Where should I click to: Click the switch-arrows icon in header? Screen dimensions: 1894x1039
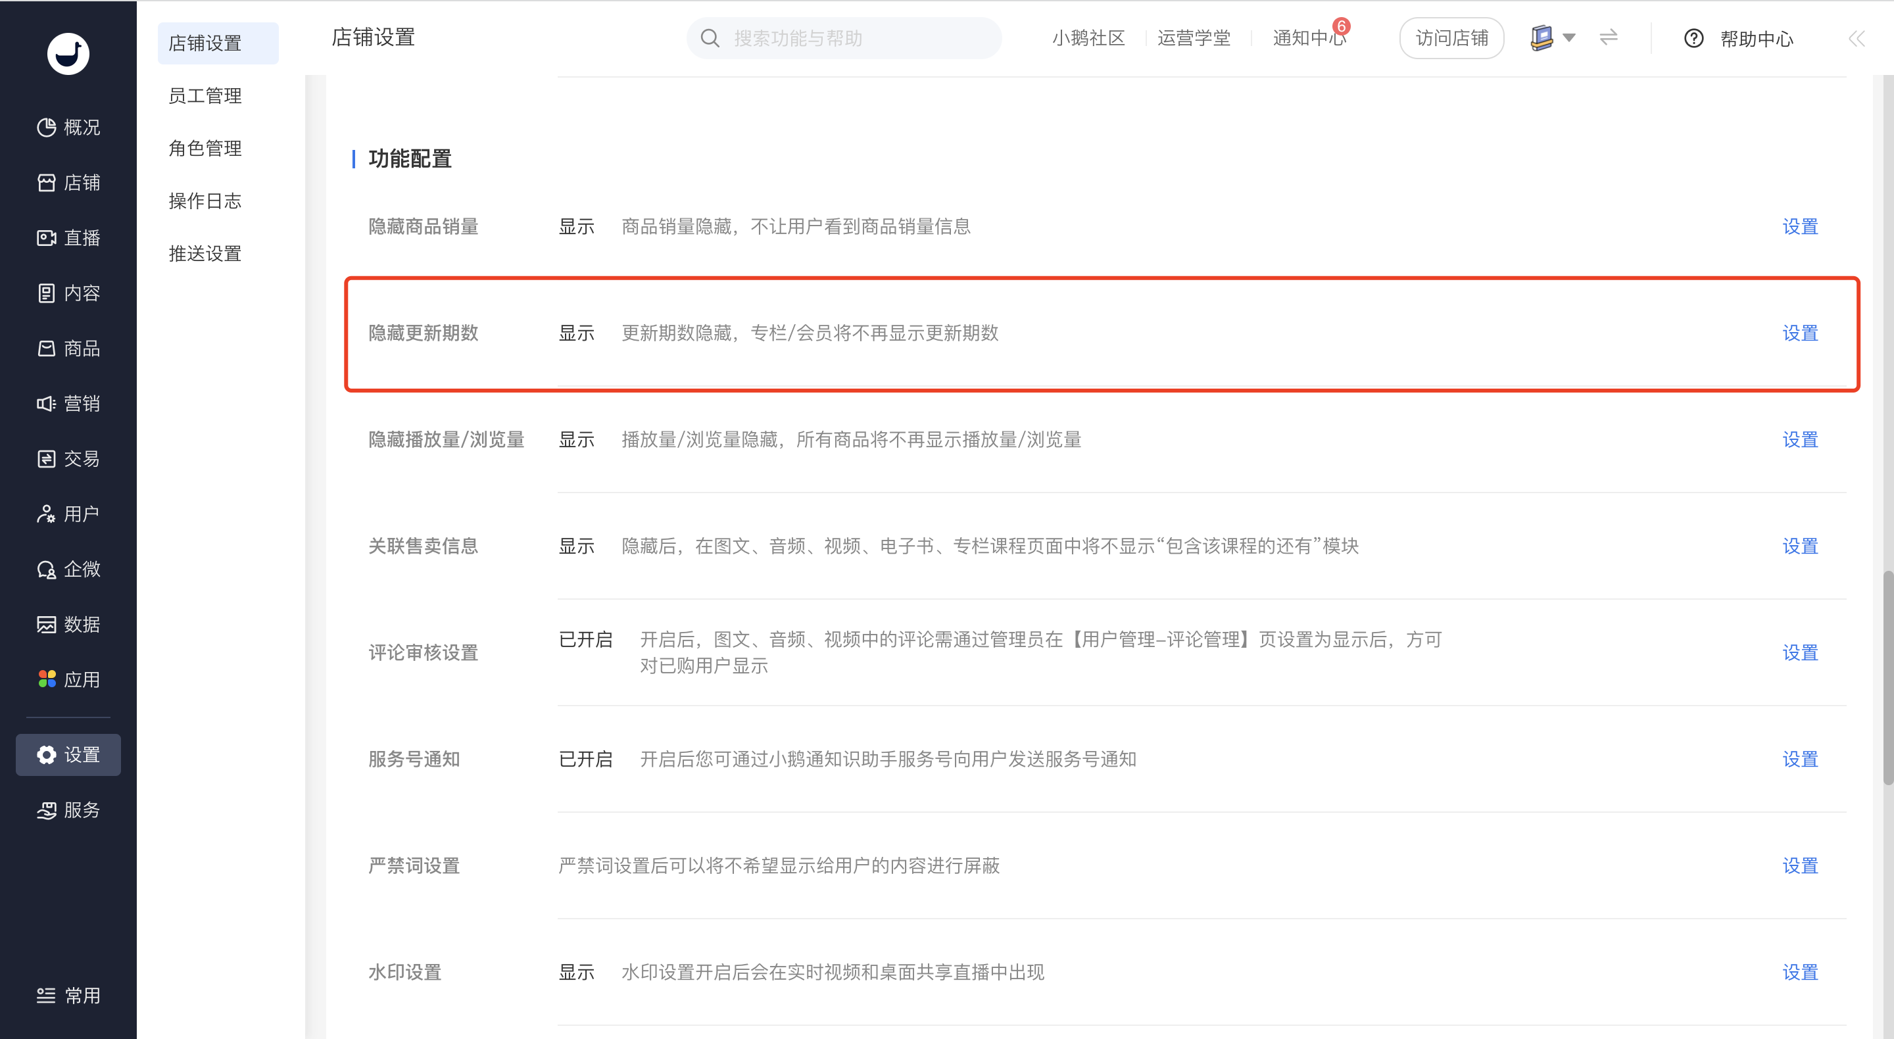click(x=1608, y=37)
